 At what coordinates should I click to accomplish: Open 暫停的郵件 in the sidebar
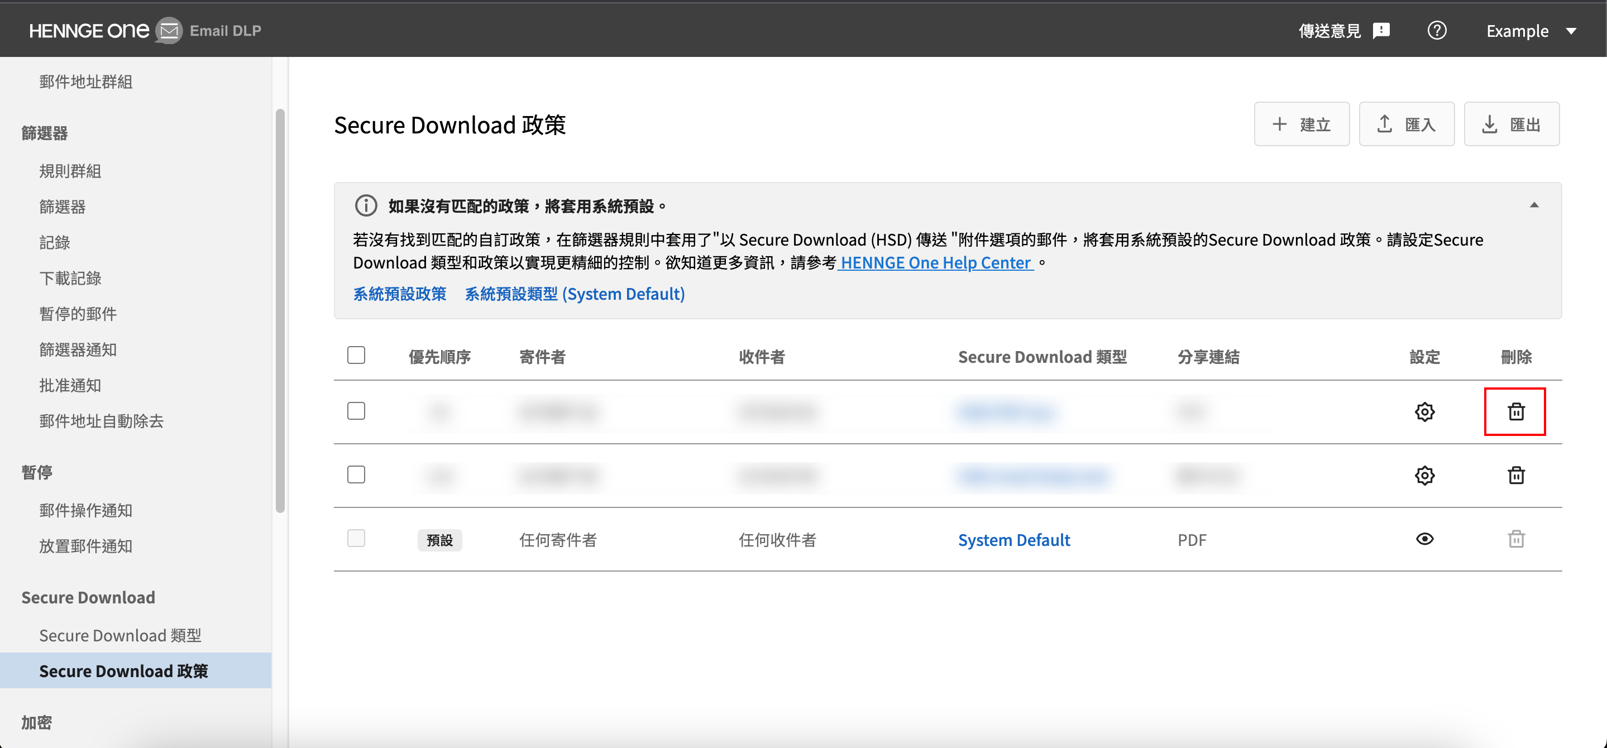pos(78,314)
